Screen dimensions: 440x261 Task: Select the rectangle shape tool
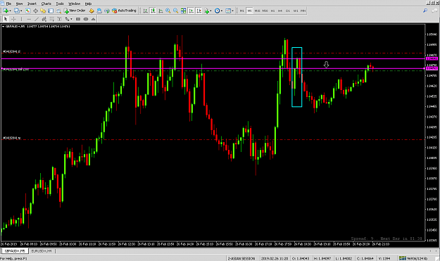(x=78, y=19)
